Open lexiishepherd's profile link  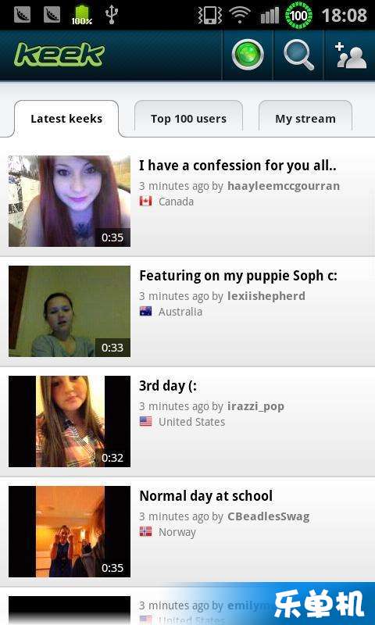pos(266,296)
